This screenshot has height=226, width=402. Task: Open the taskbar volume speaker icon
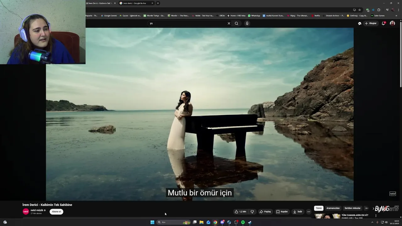pos(386,222)
